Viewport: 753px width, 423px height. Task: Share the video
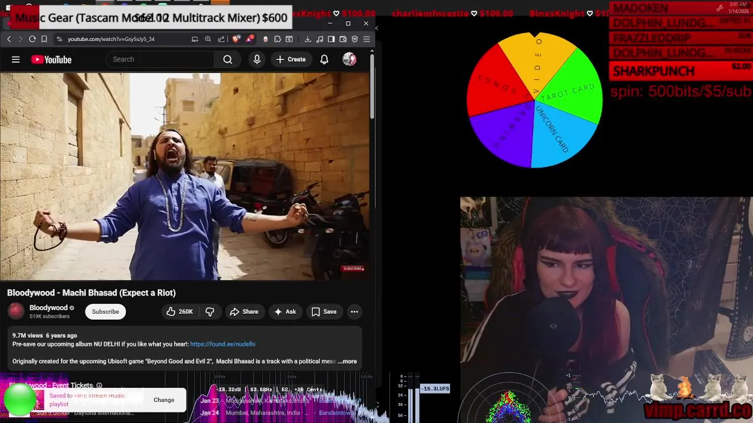coord(244,311)
